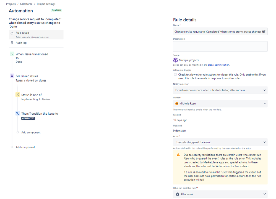The height and width of the screenshot is (199, 276).
Task: Click the 'Done' transition target text
Action: pos(19,62)
